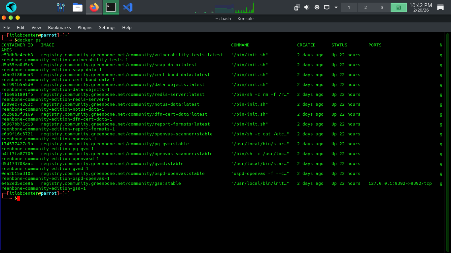The width and height of the screenshot is (451, 253).
Task: Click the network connection tray icon
Action: click(x=327, y=7)
